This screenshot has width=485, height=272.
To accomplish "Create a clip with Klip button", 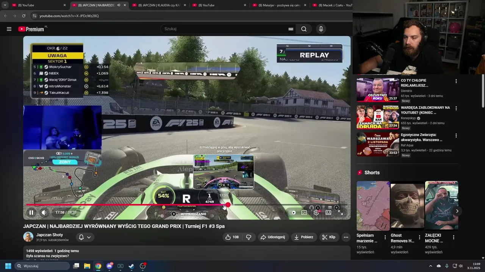I will pos(329,237).
